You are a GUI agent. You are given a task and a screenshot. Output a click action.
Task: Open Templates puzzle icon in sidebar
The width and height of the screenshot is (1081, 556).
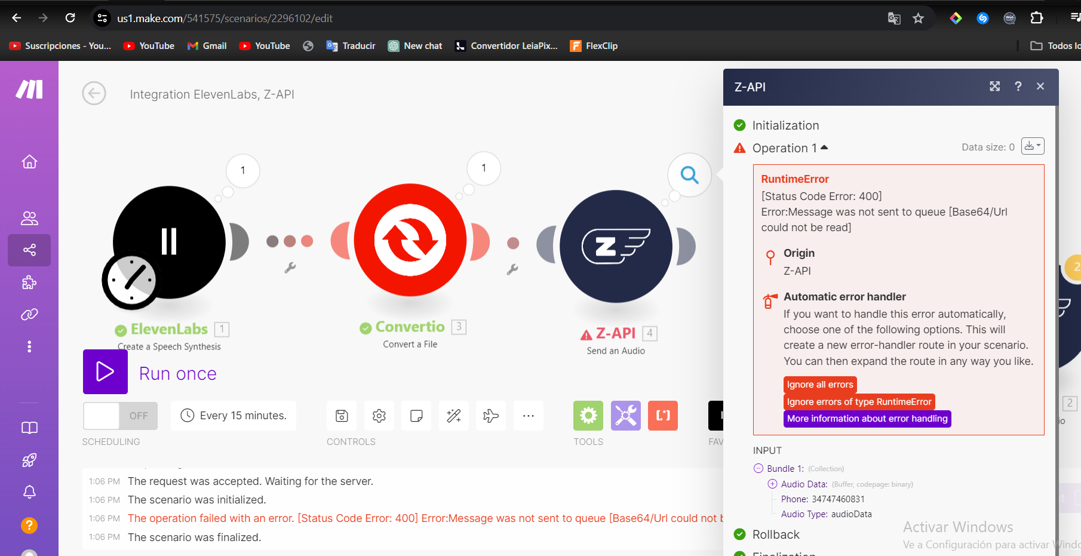click(x=29, y=282)
